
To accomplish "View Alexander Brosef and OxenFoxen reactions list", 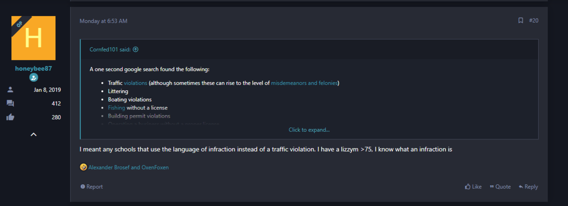I will [x=128, y=167].
